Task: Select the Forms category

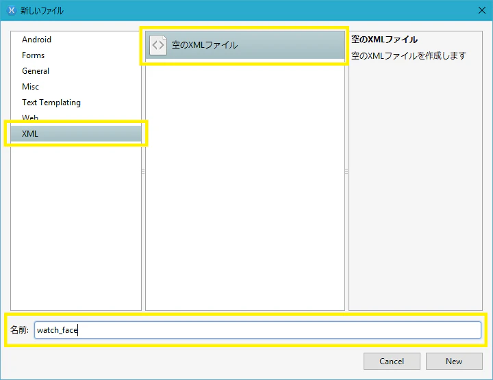Action: 33,55
